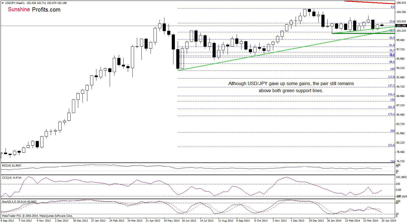Select the Fibonacci 50.0 level label
The height and width of the screenshot is (223, 407).
click(392, 38)
